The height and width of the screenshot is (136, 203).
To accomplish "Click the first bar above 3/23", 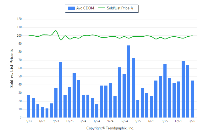I will click(x=29, y=106).
